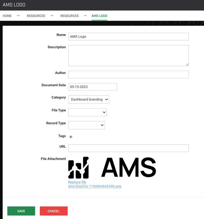This screenshot has width=204, height=219.
Task: Click the AMS logo image thumbnail
Action: coord(112,168)
